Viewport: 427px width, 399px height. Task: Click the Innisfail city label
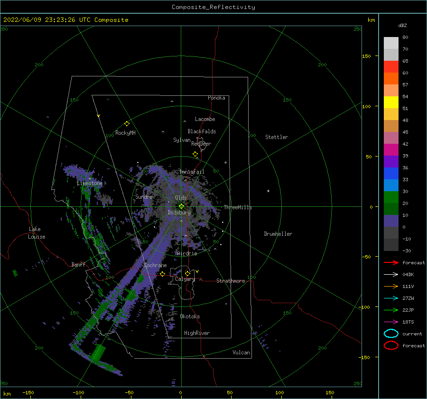(x=192, y=172)
